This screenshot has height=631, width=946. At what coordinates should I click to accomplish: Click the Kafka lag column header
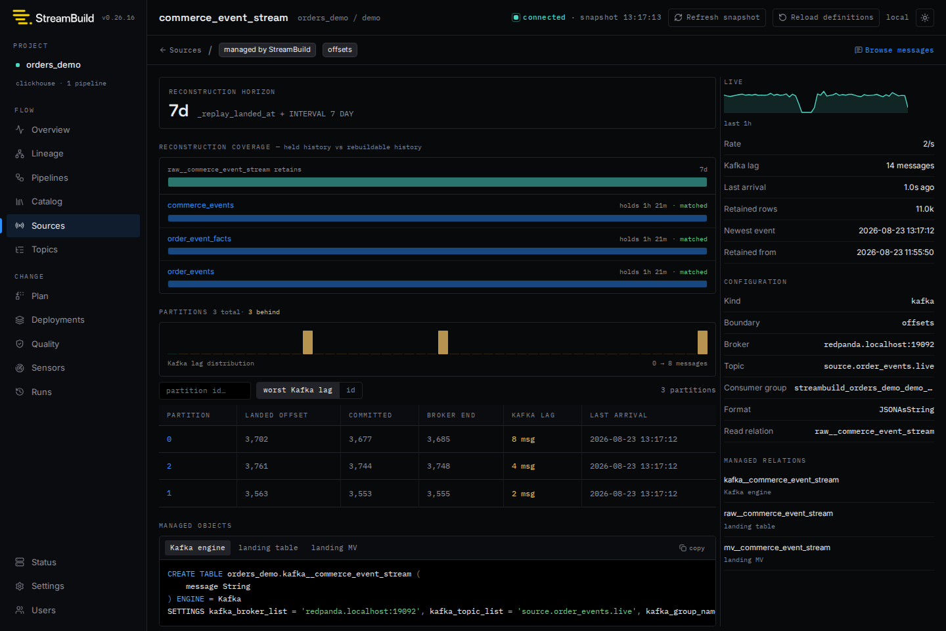click(x=533, y=415)
